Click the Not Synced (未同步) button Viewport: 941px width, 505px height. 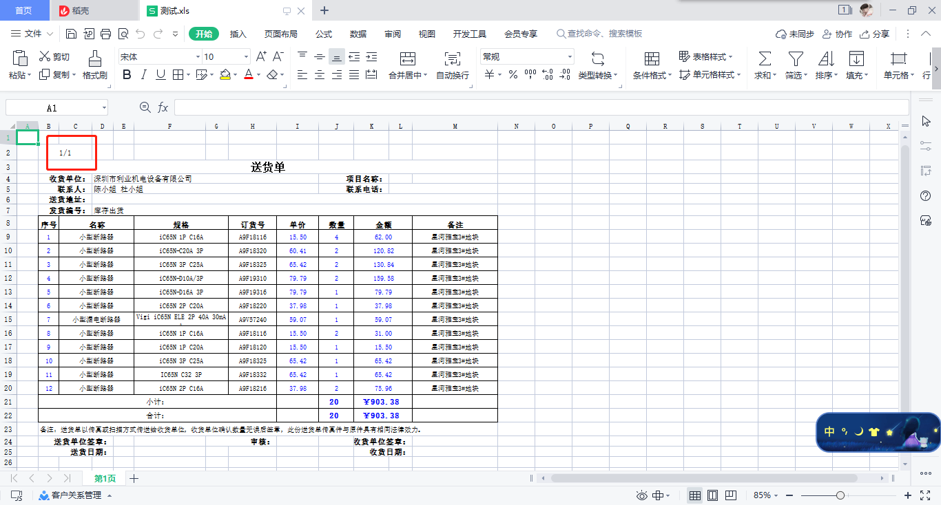tap(795, 34)
